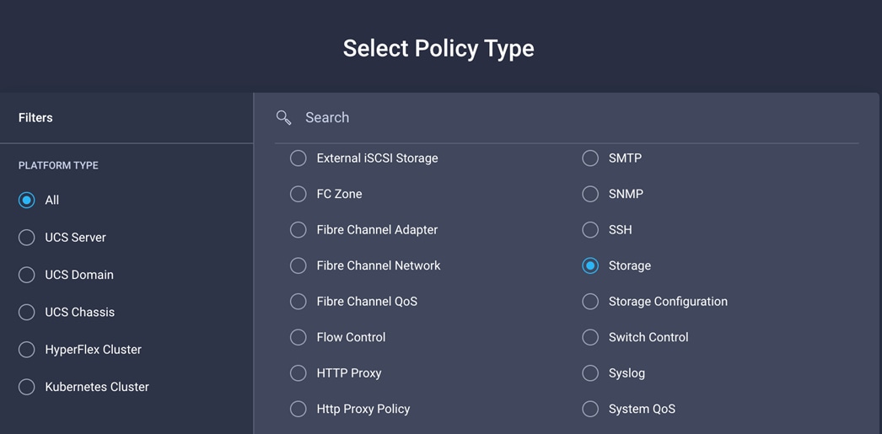The height and width of the screenshot is (434, 882).
Task: Click the Select Policy Type title
Action: 438,49
